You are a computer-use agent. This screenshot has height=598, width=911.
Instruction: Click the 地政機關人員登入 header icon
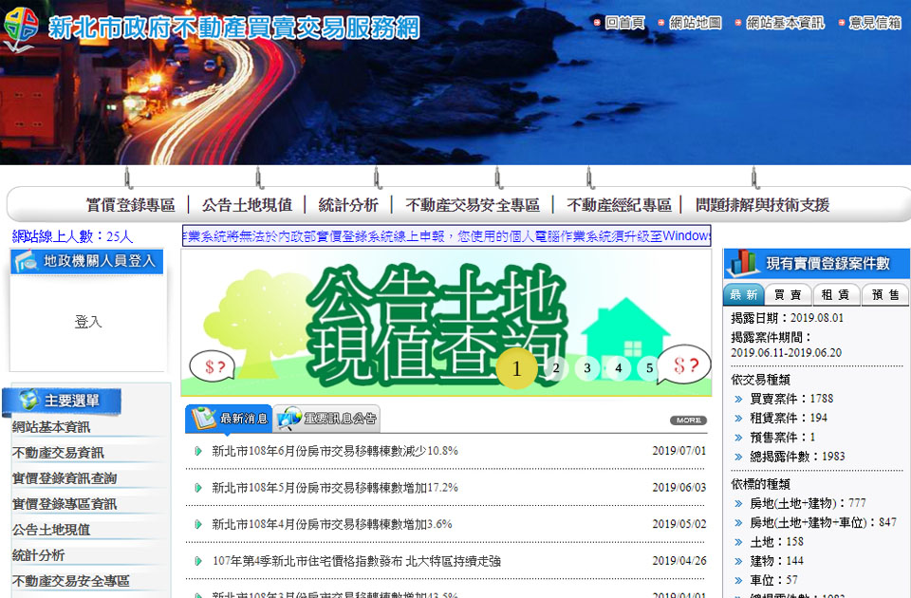tap(27, 262)
